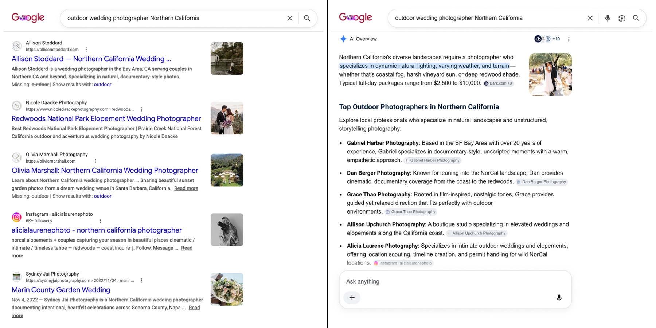Open the +10 sources icon group
Viewport: 656px width, 328px height.
point(547,39)
